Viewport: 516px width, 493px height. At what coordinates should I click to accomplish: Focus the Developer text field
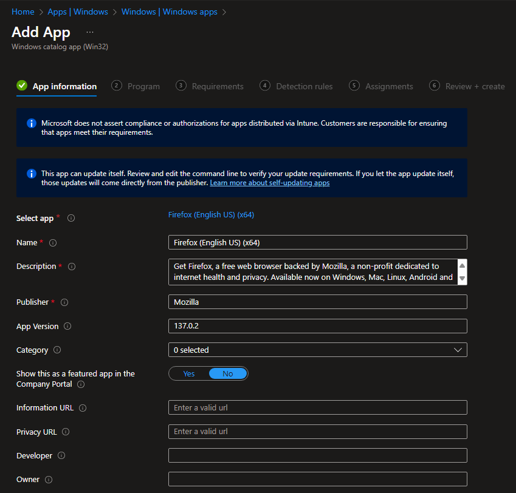point(317,455)
